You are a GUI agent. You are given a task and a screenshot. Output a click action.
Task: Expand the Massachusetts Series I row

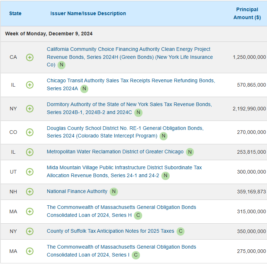(30, 251)
